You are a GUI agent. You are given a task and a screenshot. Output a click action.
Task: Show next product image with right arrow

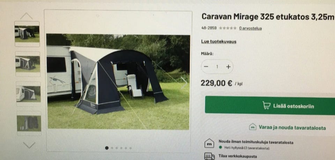184,83
